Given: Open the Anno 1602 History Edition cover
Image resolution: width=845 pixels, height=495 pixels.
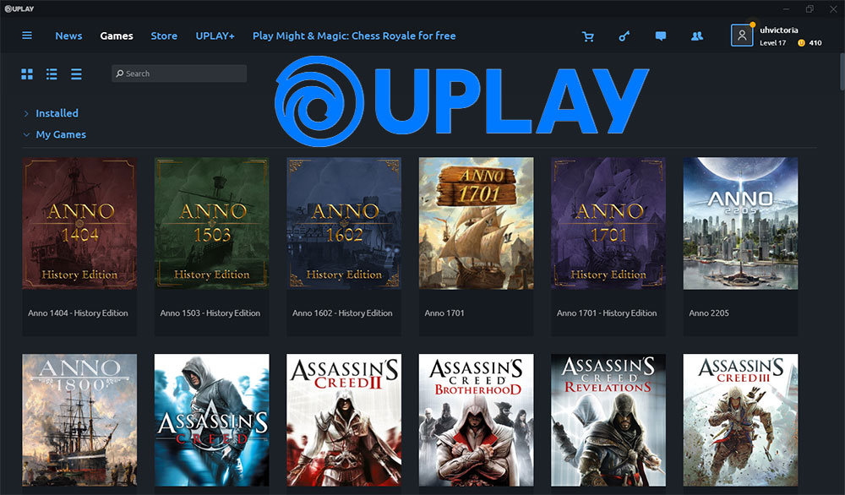Looking at the screenshot, I should click(344, 223).
